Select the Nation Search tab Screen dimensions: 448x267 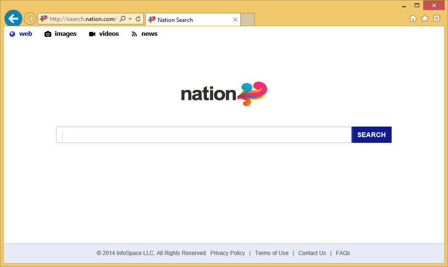tap(193, 20)
